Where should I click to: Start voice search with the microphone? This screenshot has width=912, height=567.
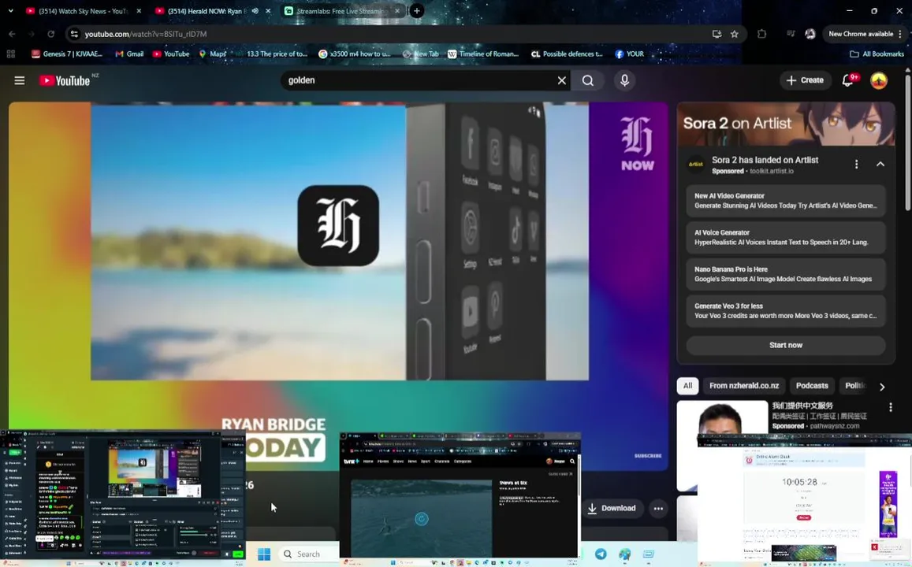tap(624, 80)
